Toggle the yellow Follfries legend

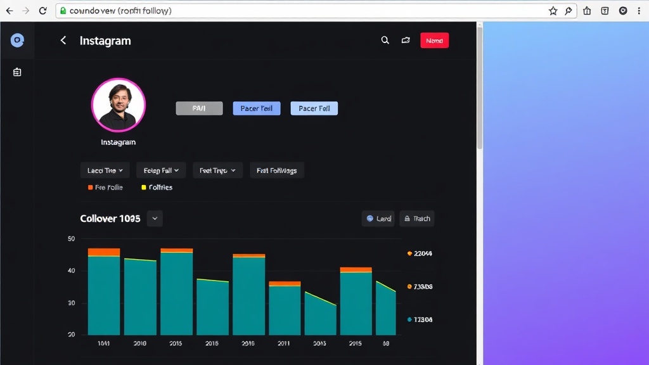[x=157, y=188]
